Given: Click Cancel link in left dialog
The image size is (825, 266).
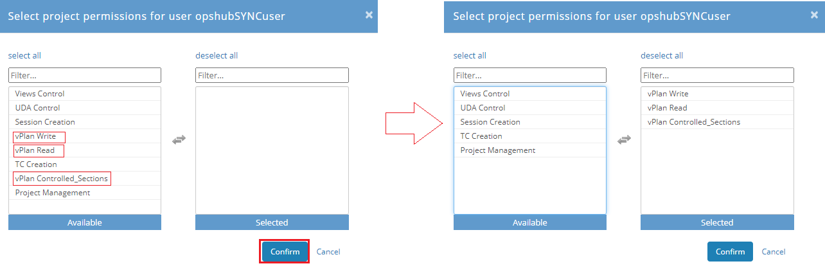Looking at the screenshot, I should click(328, 252).
